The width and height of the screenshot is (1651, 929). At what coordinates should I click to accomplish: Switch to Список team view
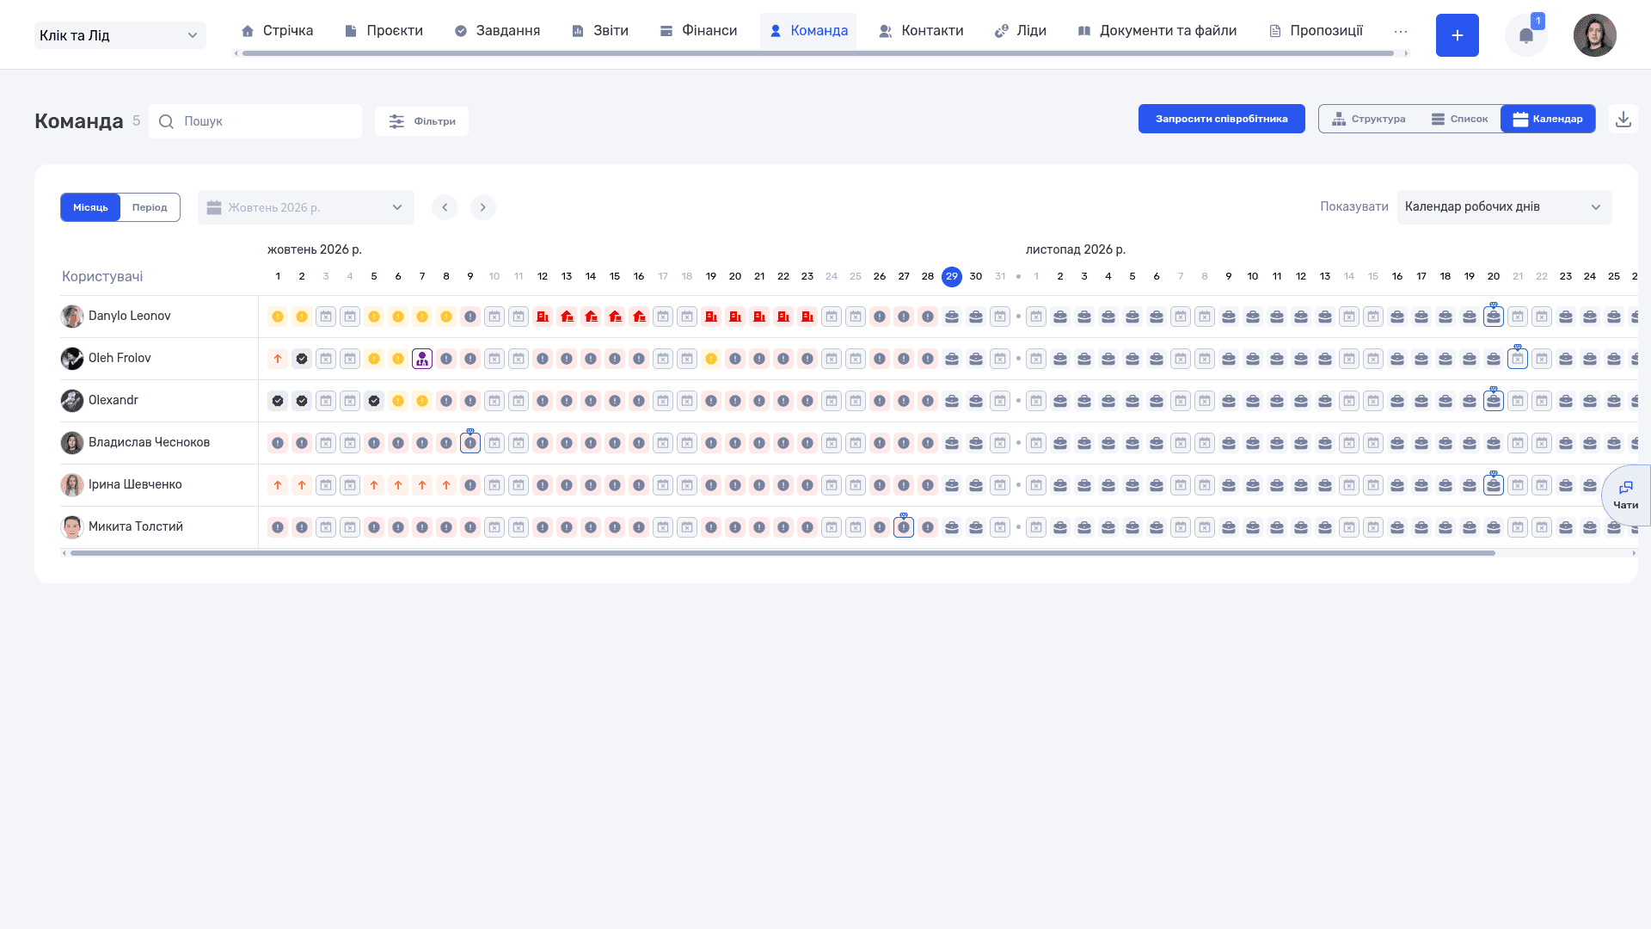1459,119
